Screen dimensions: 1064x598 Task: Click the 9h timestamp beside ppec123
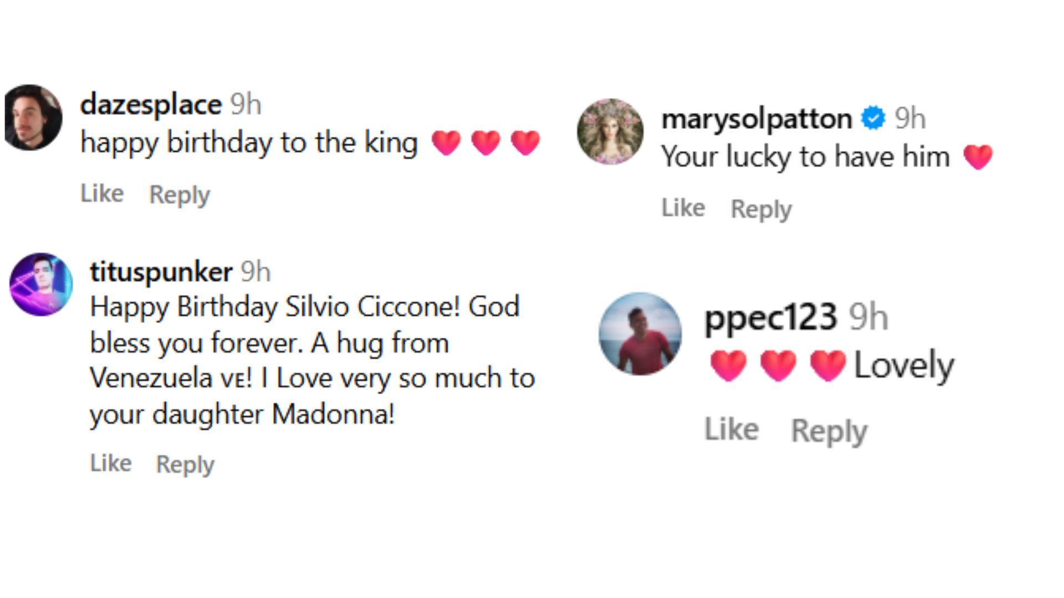click(868, 317)
